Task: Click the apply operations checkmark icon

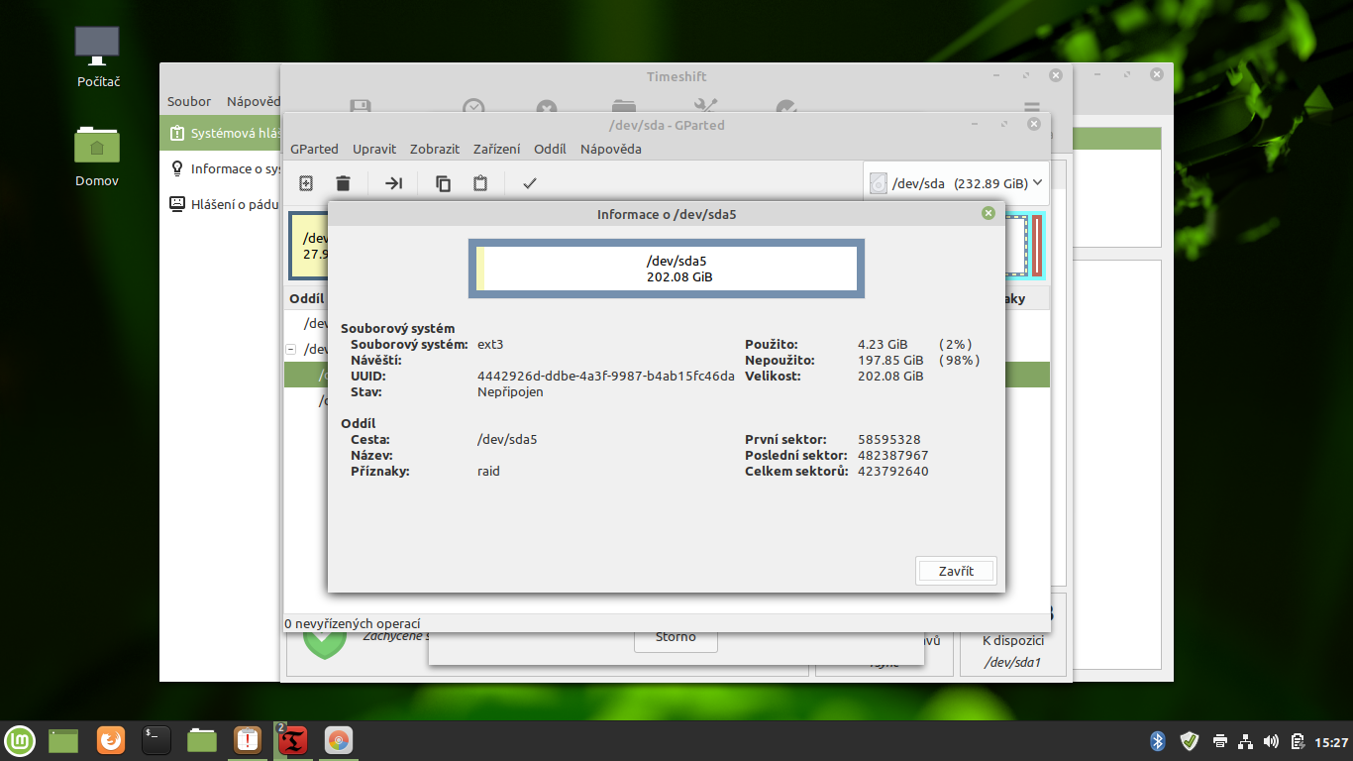Action: point(530,183)
